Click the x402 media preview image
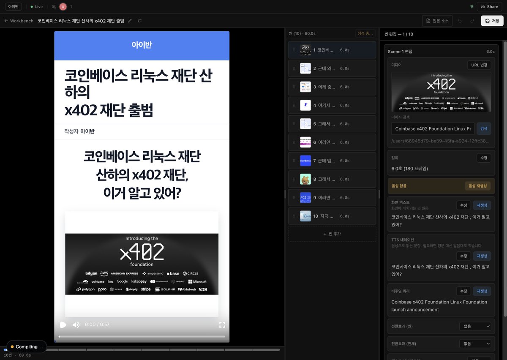This screenshot has width=507, height=360. click(441, 92)
